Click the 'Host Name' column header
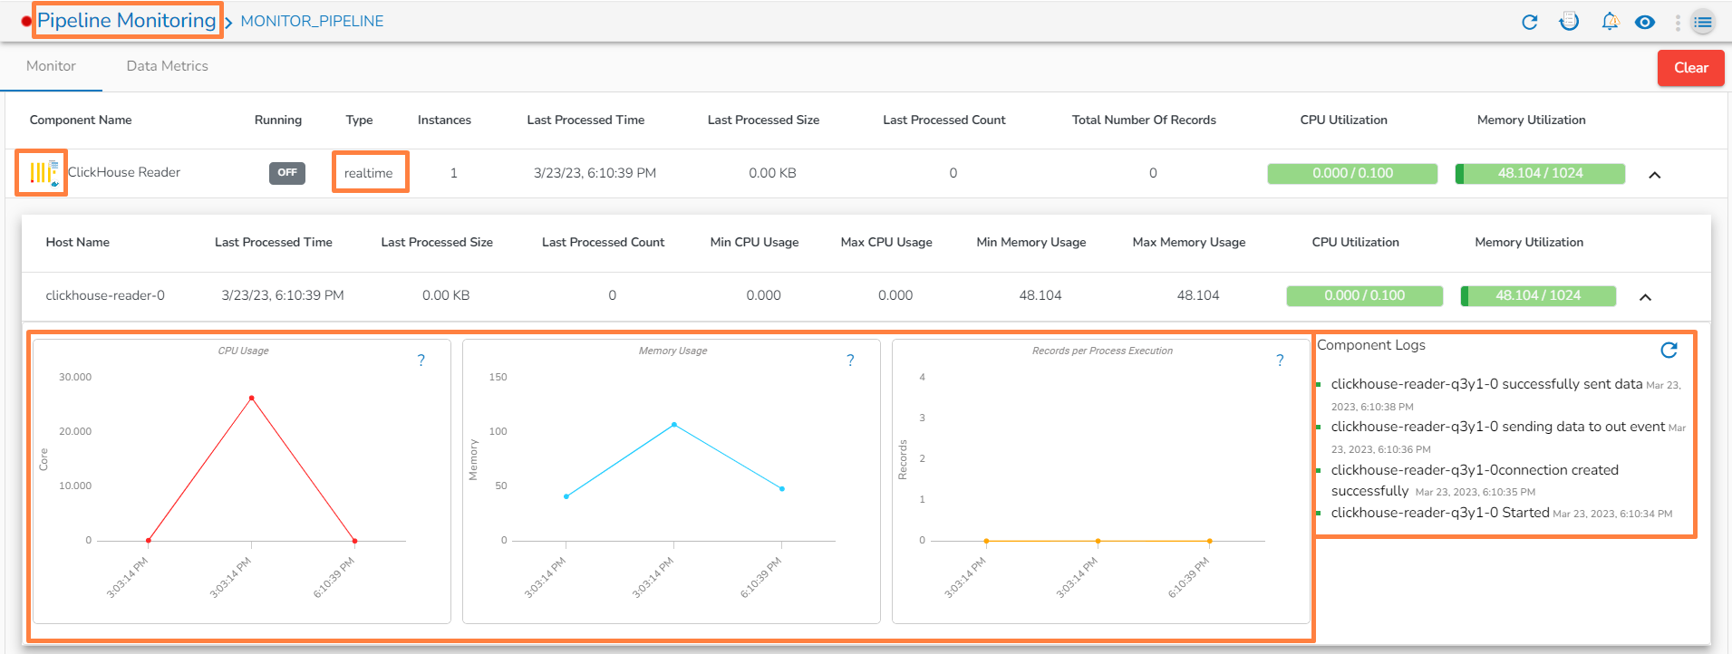1732x654 pixels. (x=78, y=242)
